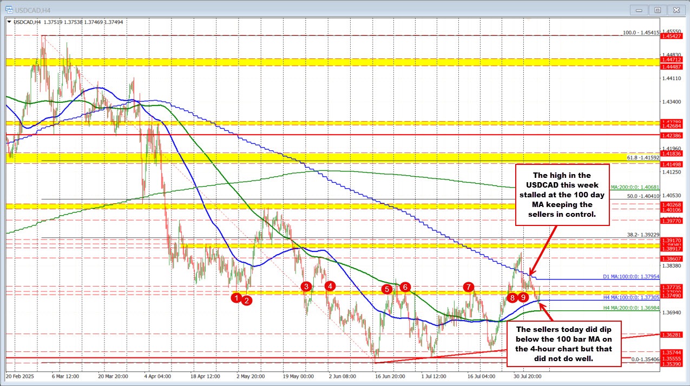Image resolution: width=690 pixels, height=386 pixels.
Task: Click the green MA:200 1.40681 label
Action: [634, 187]
